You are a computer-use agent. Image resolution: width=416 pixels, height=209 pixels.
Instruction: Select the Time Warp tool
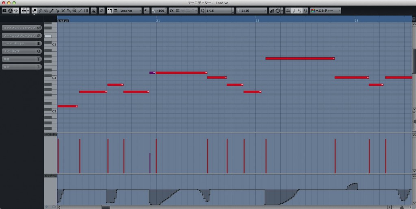coord(86,11)
